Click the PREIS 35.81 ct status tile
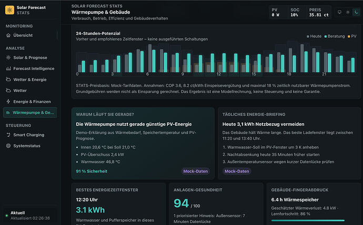 pyautogui.click(x=319, y=12)
